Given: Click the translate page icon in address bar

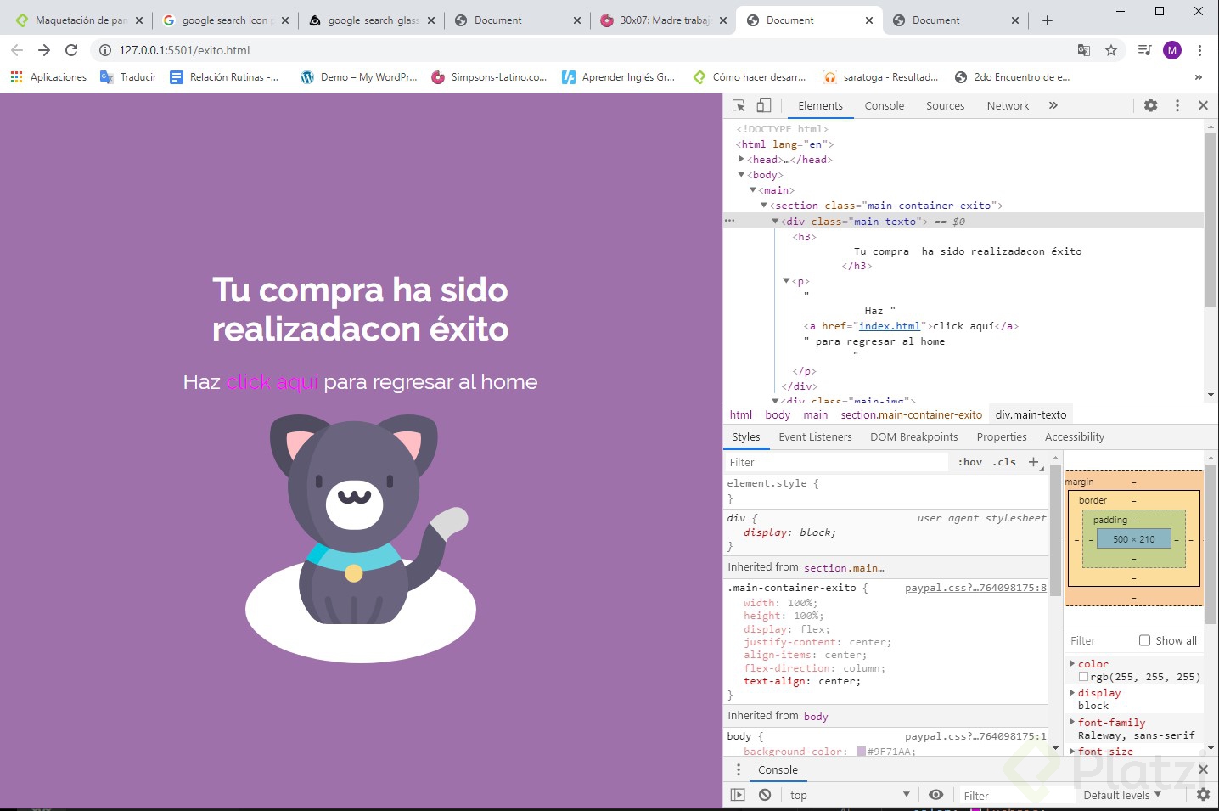Looking at the screenshot, I should 1084,50.
